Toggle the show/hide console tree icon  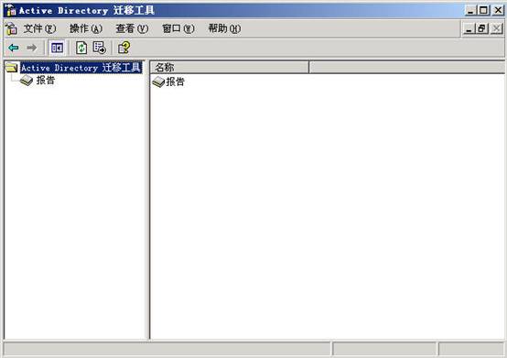coord(57,48)
